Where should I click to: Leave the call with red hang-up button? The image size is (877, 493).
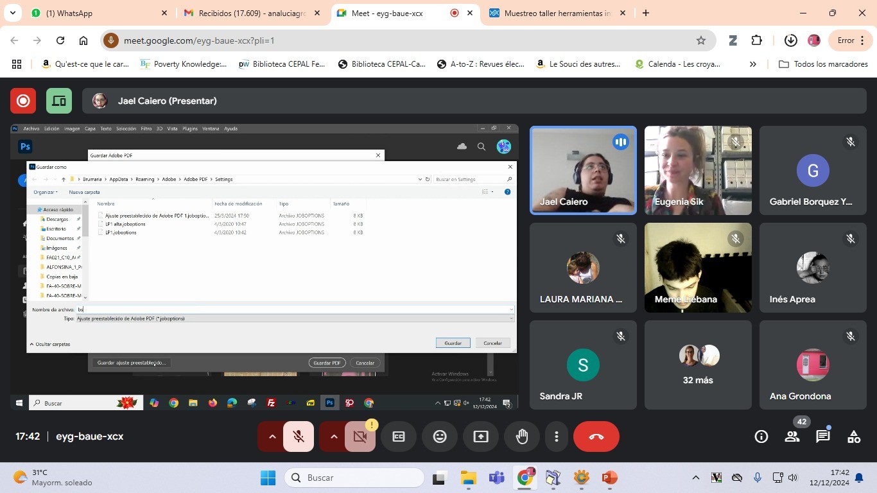596,437
